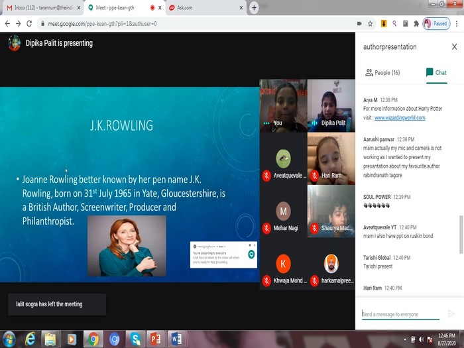Click the Paused profile button
The image size is (464, 348).
click(436, 24)
